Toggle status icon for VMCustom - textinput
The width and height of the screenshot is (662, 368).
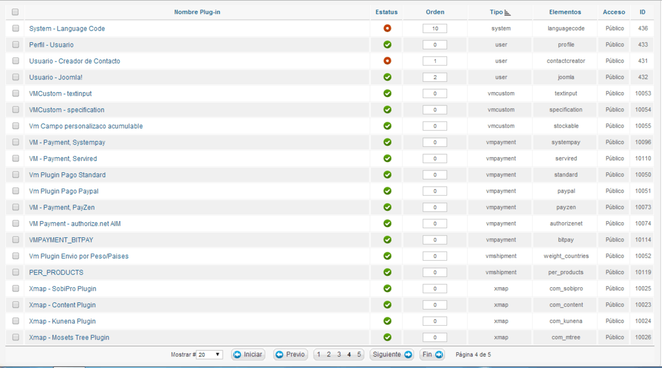(x=387, y=93)
